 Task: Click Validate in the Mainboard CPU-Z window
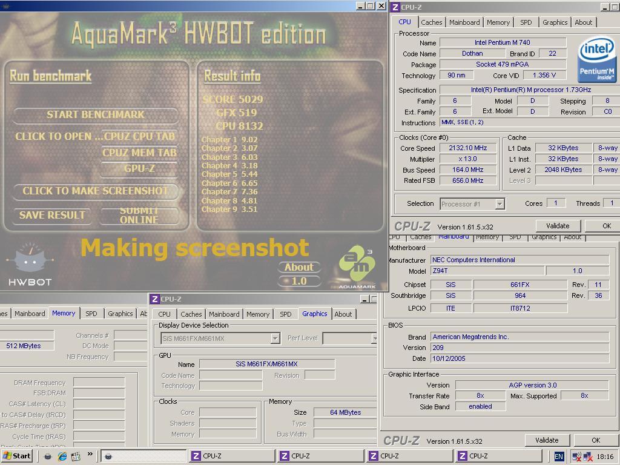click(547, 440)
